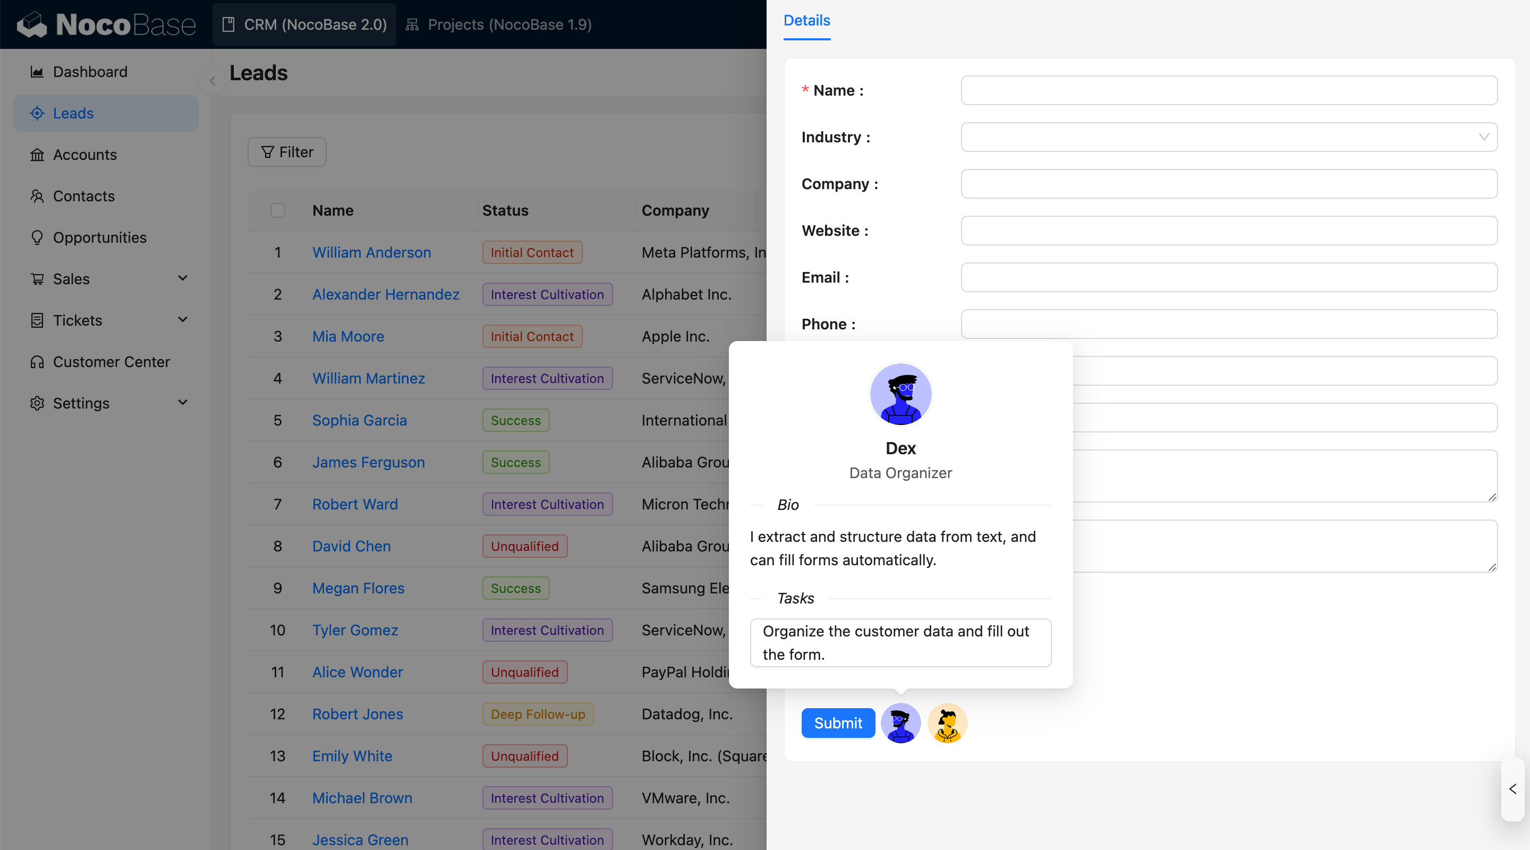The image size is (1530, 850).
Task: Click the NocoBase logo
Action: (106, 24)
